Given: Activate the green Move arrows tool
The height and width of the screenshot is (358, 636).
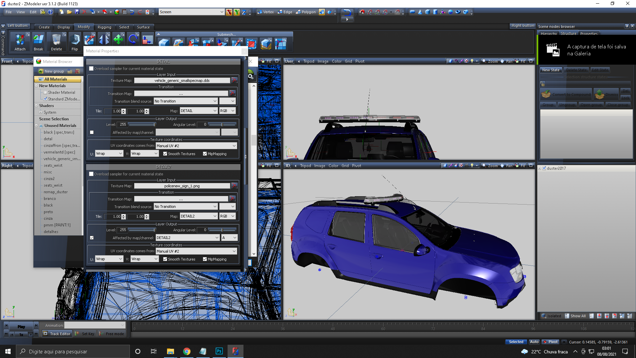Looking at the screenshot, I should click(118, 39).
